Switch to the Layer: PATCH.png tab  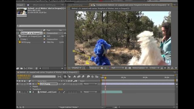click(75, 5)
